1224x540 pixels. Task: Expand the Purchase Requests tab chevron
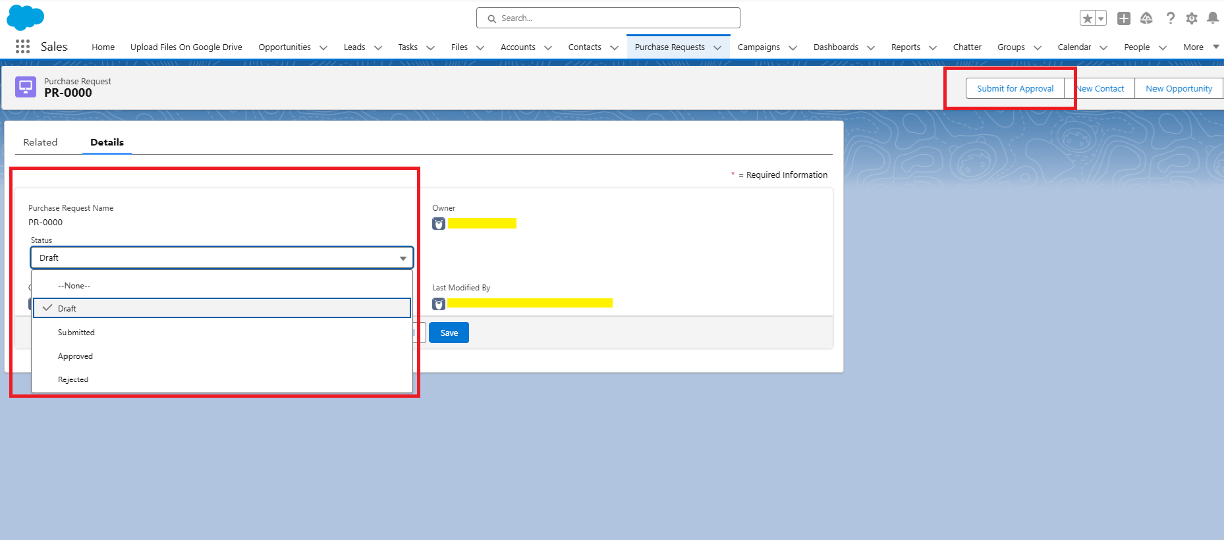coord(717,47)
